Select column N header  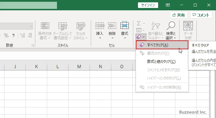tap(100, 67)
